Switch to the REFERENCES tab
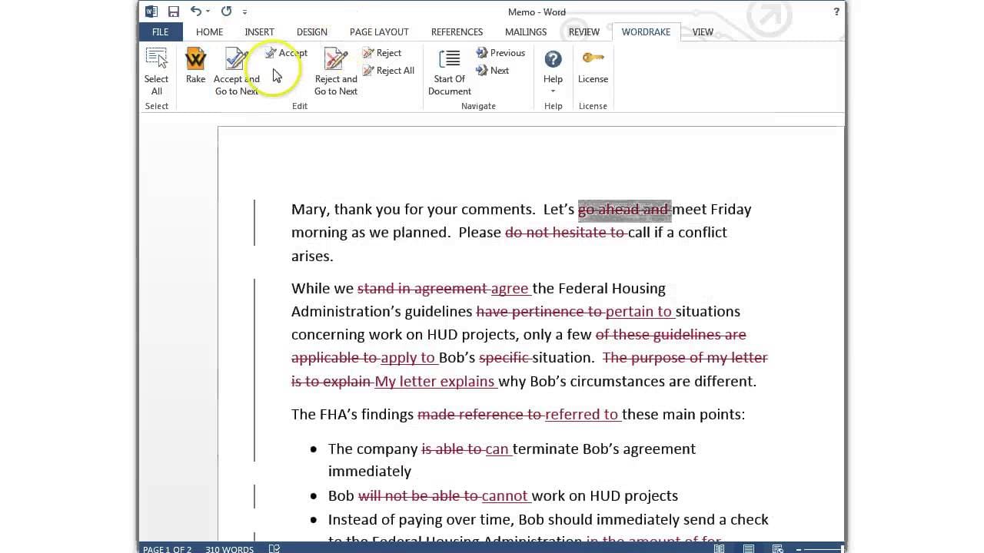The image size is (984, 553). click(x=457, y=32)
